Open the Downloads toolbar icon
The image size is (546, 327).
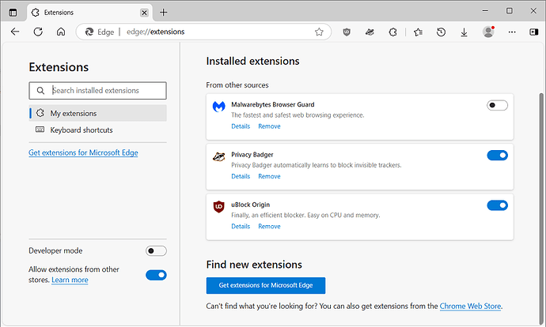click(464, 32)
